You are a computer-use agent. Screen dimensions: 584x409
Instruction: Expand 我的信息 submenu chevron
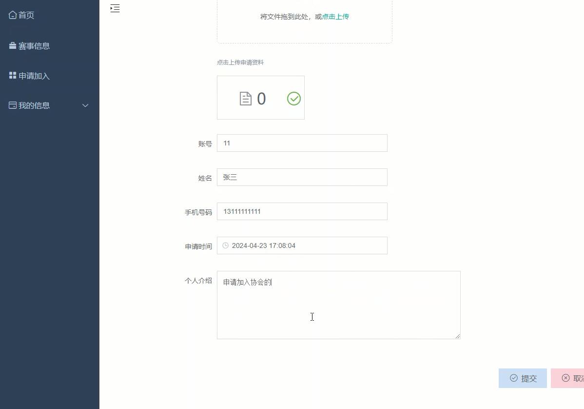[85, 105]
